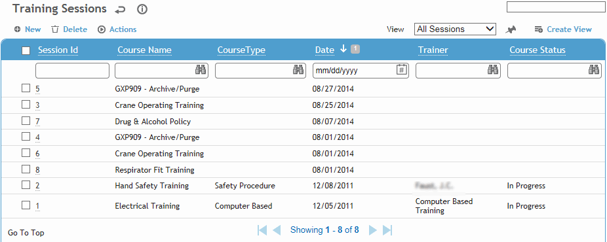607x242 pixels.
Task: Click the date 12/05/2011
Action: coord(333,206)
